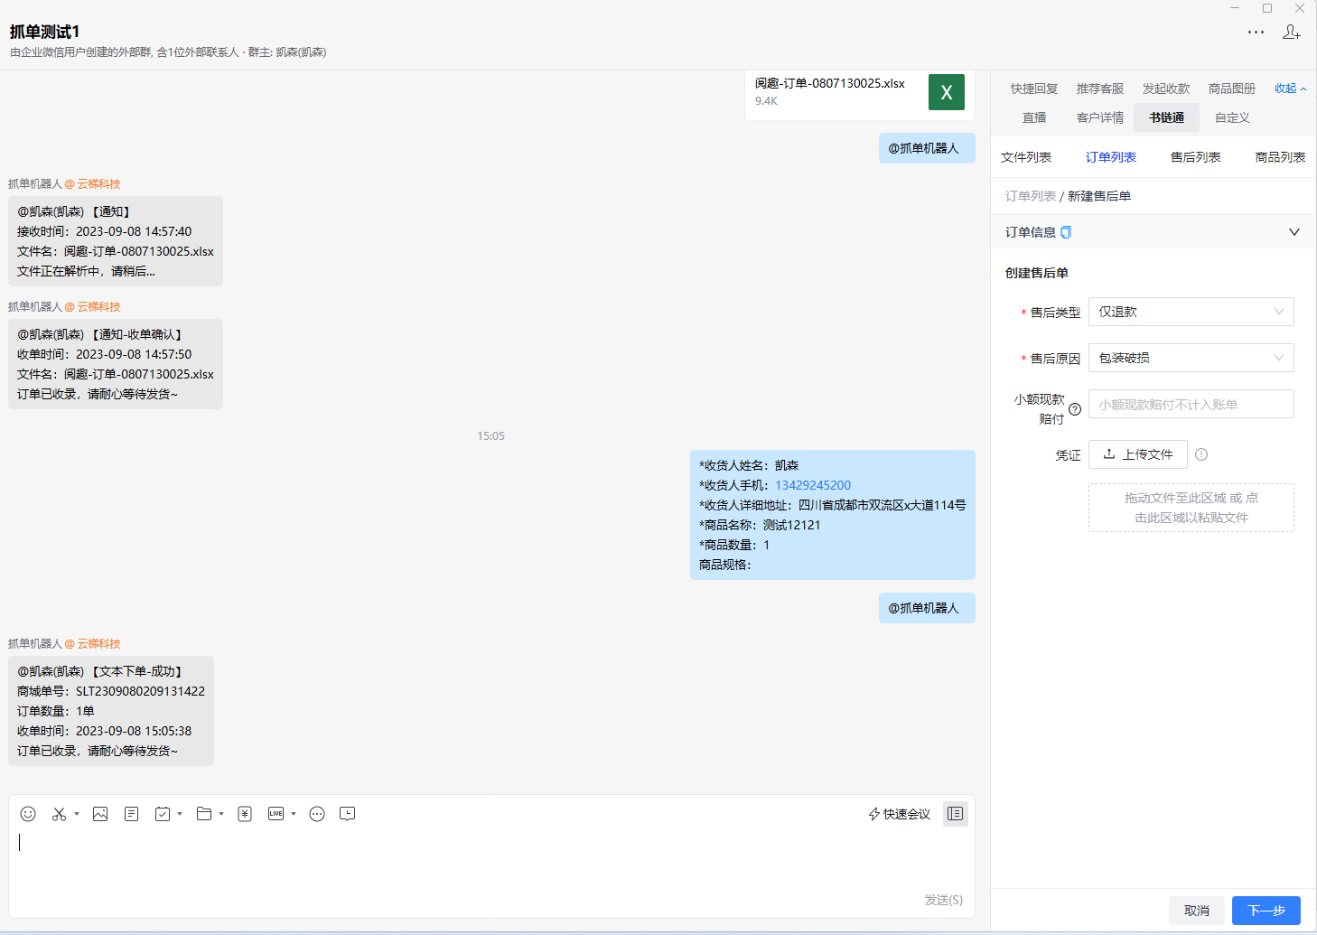The image size is (1317, 935).
Task: Click 取消 to cancel the form
Action: [x=1197, y=911]
